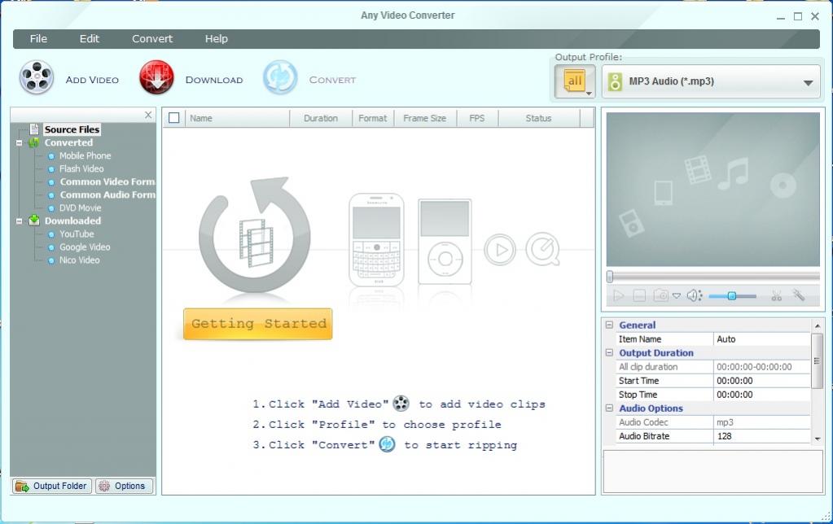This screenshot has width=833, height=524.
Task: Click the Output Folder button
Action: pos(51,486)
